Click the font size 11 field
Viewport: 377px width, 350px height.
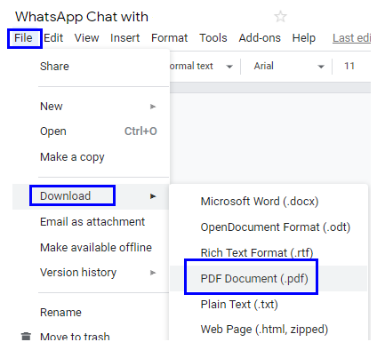(349, 66)
